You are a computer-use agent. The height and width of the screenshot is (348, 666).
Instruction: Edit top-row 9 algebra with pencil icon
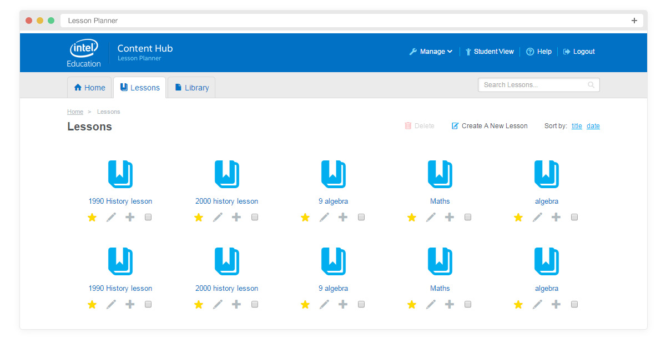pos(324,217)
